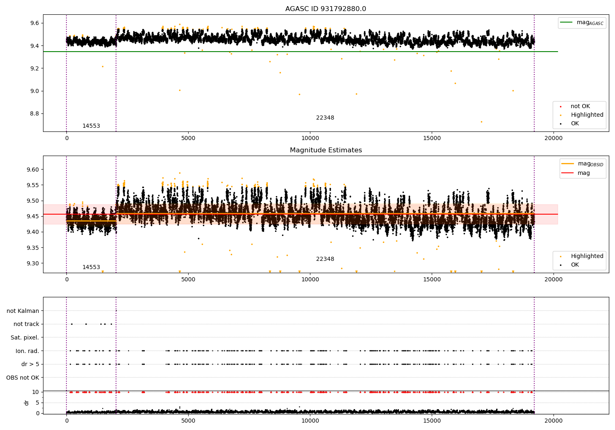Click the '10000' x-tick under the top plot
This screenshot has width=615, height=430.
pyautogui.click(x=310, y=138)
